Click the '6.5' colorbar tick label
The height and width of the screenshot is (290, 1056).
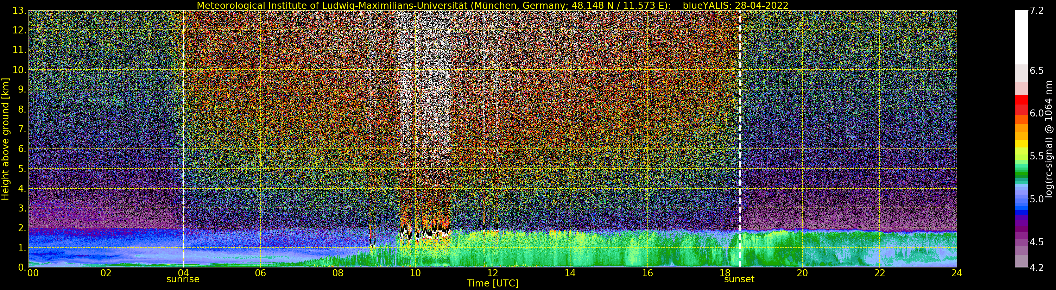[x=1037, y=70]
